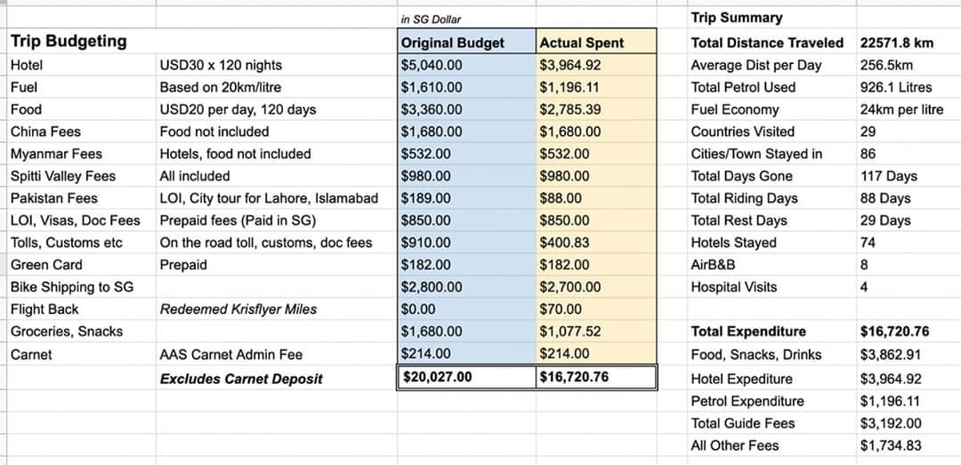Select the Countries Visited value 29
Viewport: 961px width, 465px height.
point(908,132)
